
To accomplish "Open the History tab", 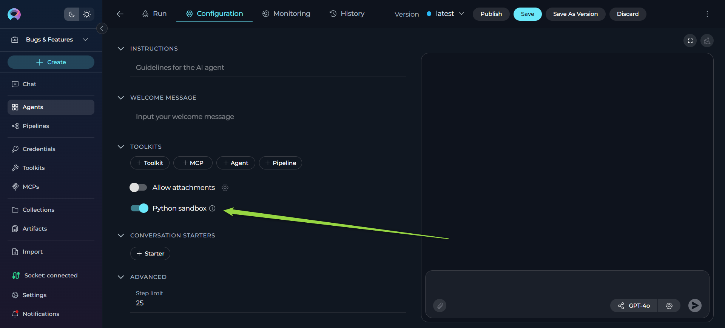I will (x=347, y=14).
